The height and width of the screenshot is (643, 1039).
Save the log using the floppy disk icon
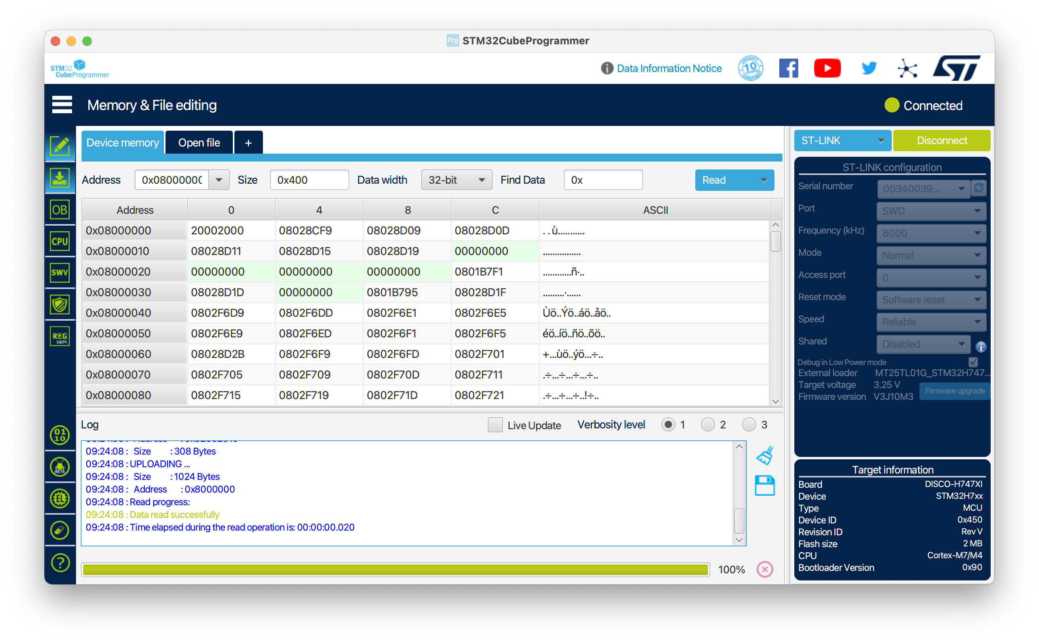[765, 486]
